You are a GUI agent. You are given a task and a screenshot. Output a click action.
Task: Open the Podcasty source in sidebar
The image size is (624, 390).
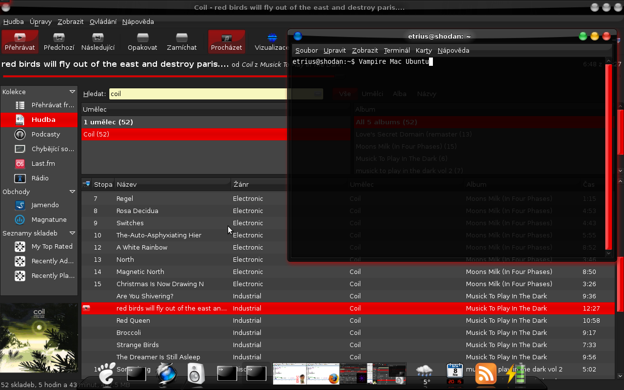pos(39,134)
